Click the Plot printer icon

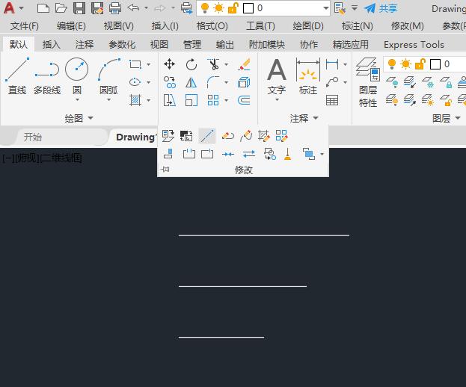tap(115, 8)
